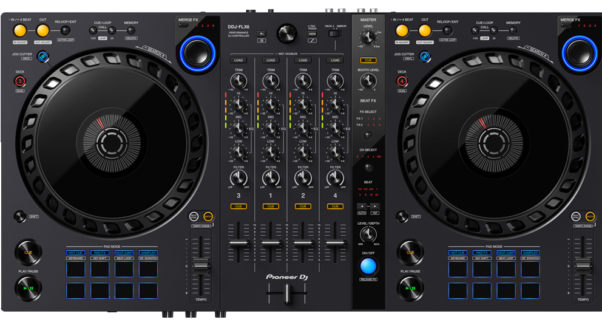The image size is (602, 322).
Task: Toggle the MASTER section CUE button
Action: click(x=368, y=60)
